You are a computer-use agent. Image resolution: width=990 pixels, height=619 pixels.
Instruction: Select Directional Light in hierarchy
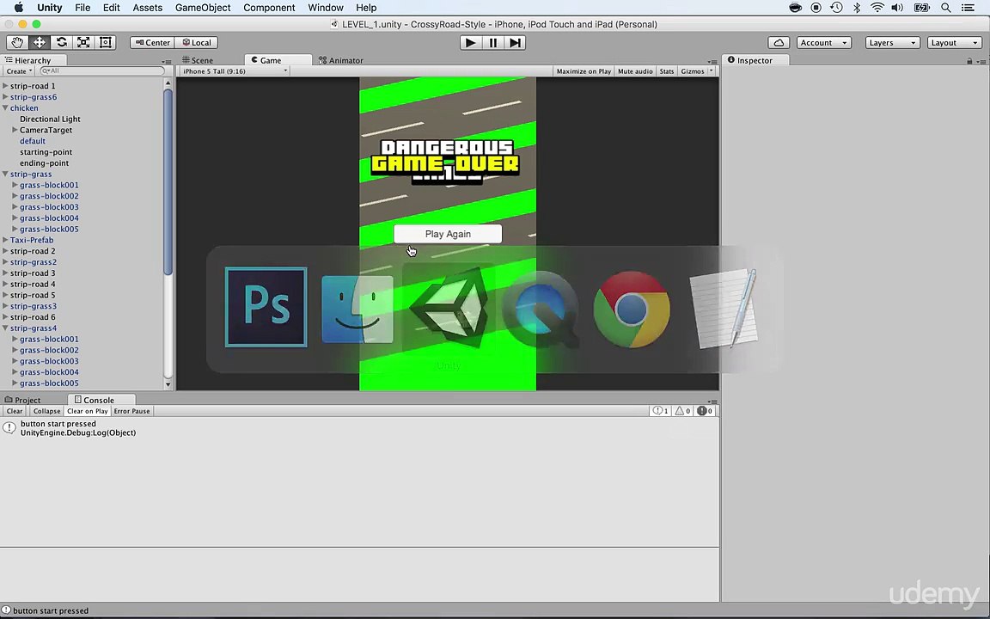point(50,119)
